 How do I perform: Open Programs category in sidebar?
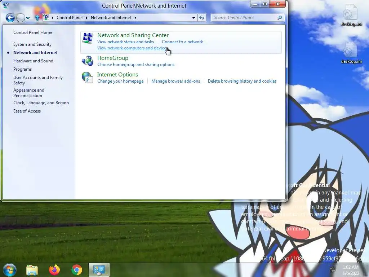tap(22, 69)
